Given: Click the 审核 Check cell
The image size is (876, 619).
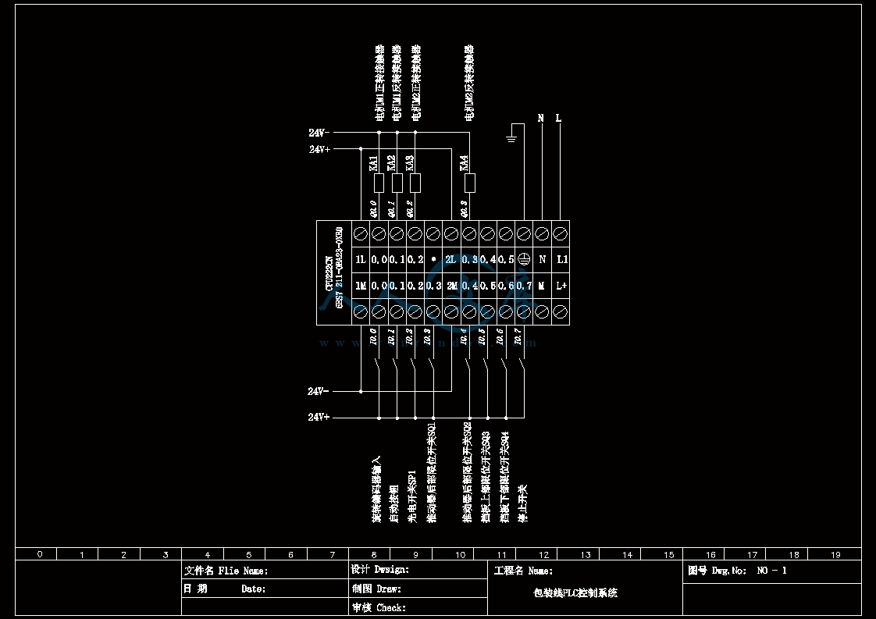Looking at the screenshot, I should pyautogui.click(x=418, y=607).
